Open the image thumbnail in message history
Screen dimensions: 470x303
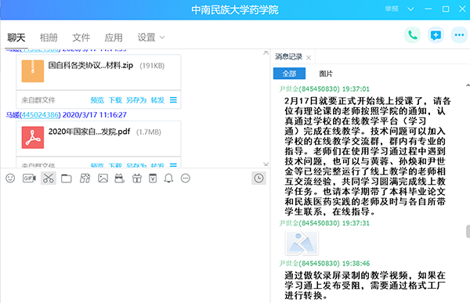click(302, 243)
